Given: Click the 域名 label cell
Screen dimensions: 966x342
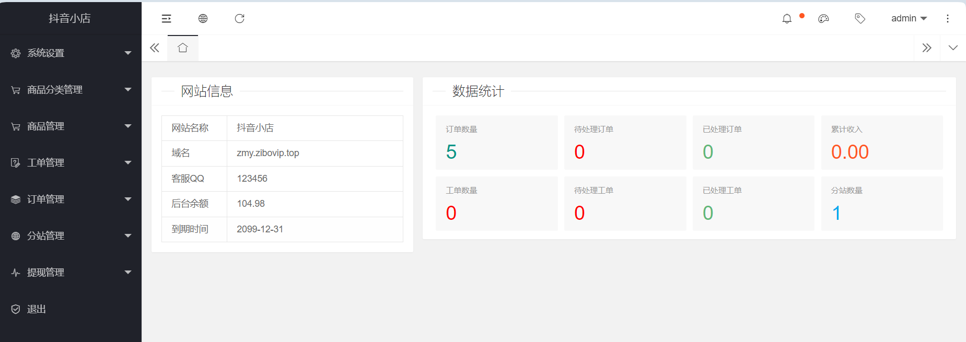Looking at the screenshot, I should (x=194, y=154).
